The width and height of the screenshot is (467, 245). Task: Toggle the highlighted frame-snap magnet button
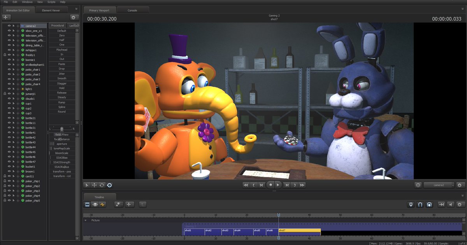[429, 204]
